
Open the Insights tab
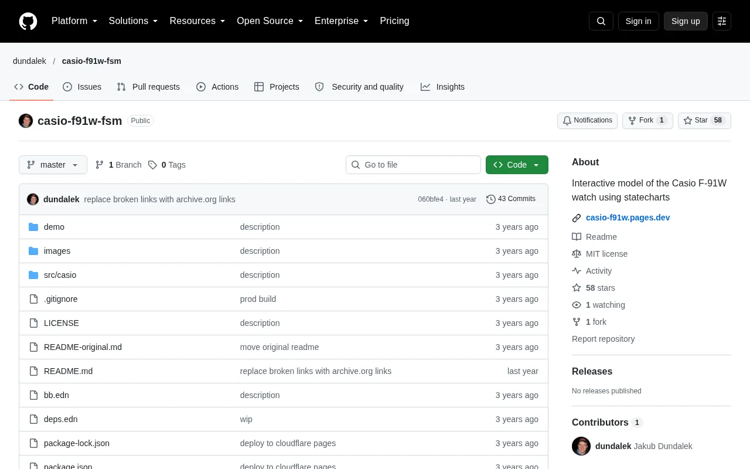tap(442, 87)
